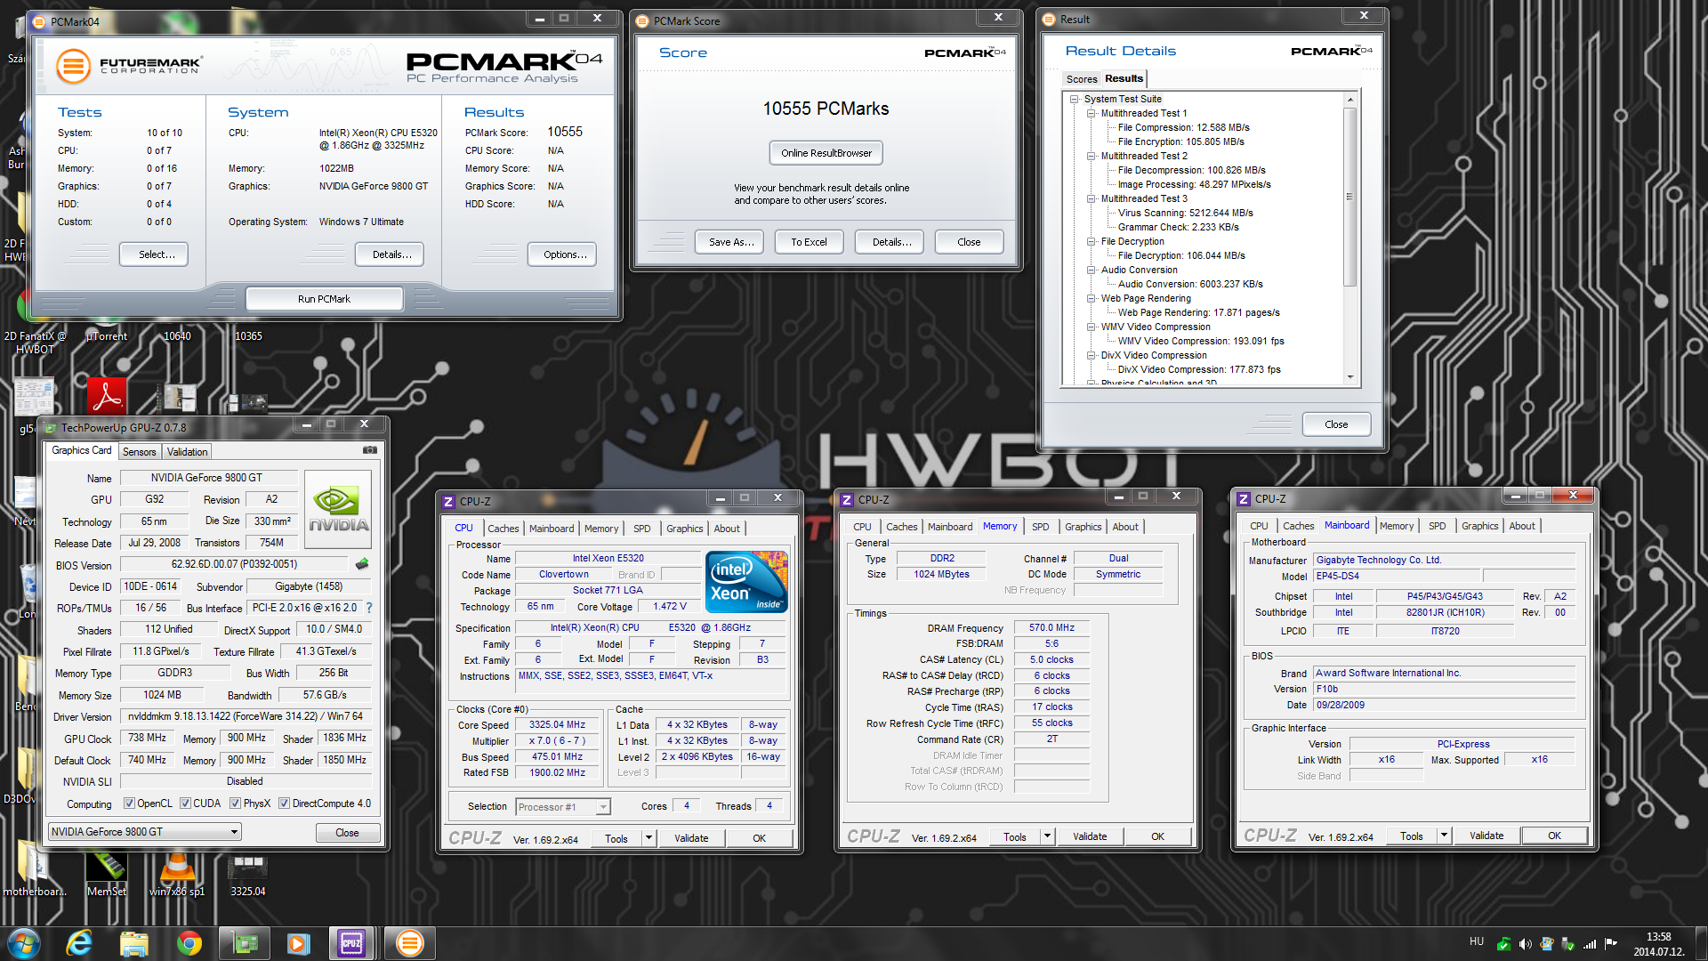This screenshot has width=1708, height=961.
Task: Open the NVIDIA GeForce 9800 GT dropdown
Action: (x=145, y=832)
